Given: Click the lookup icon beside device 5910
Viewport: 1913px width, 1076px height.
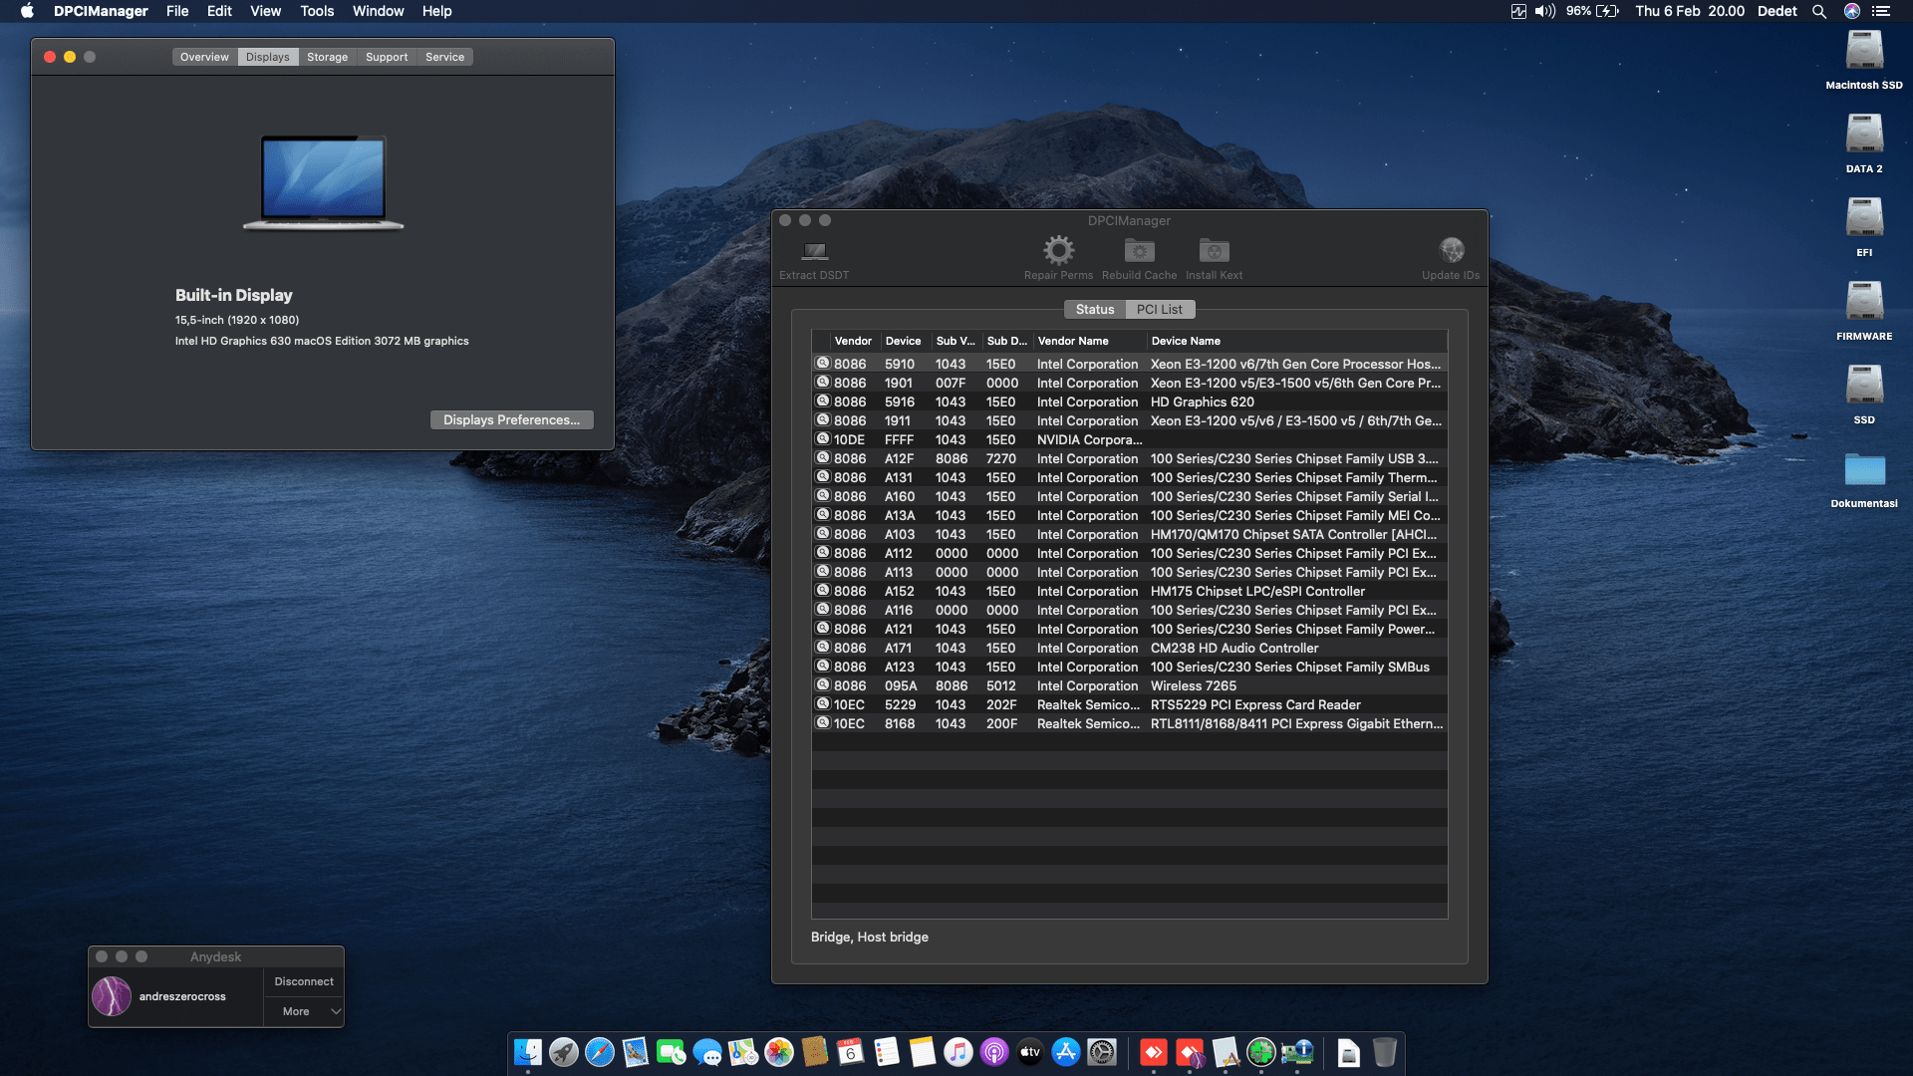Looking at the screenshot, I should coord(823,364).
